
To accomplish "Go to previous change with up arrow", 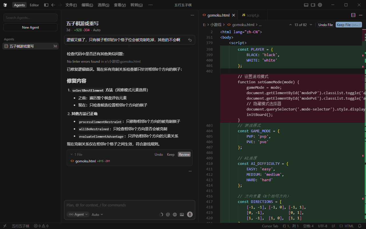I will [x=291, y=25].
